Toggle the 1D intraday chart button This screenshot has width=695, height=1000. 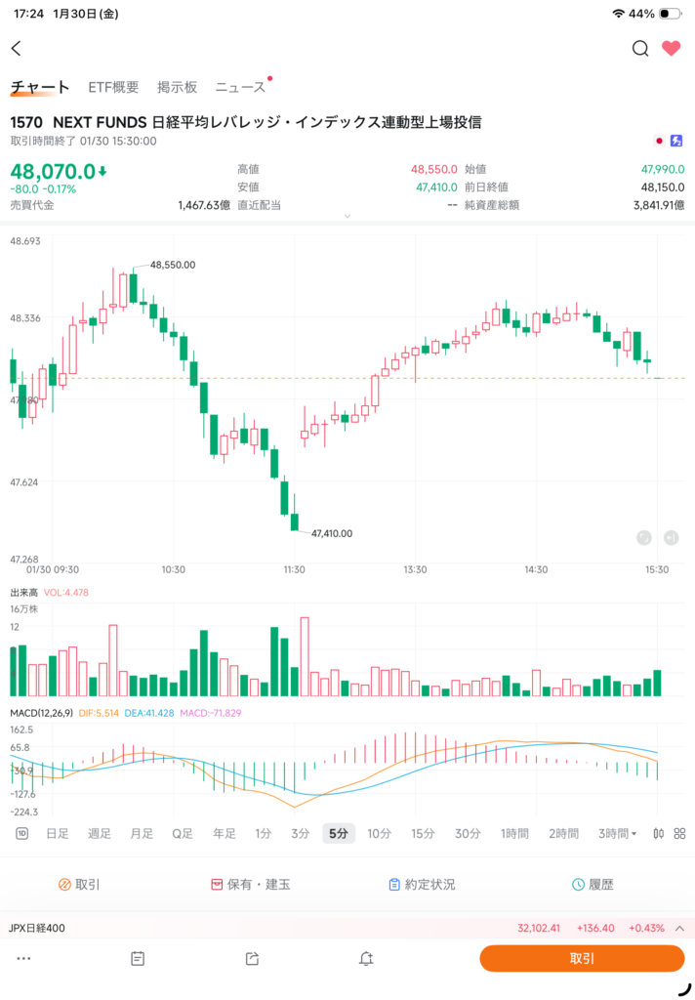coord(21,833)
